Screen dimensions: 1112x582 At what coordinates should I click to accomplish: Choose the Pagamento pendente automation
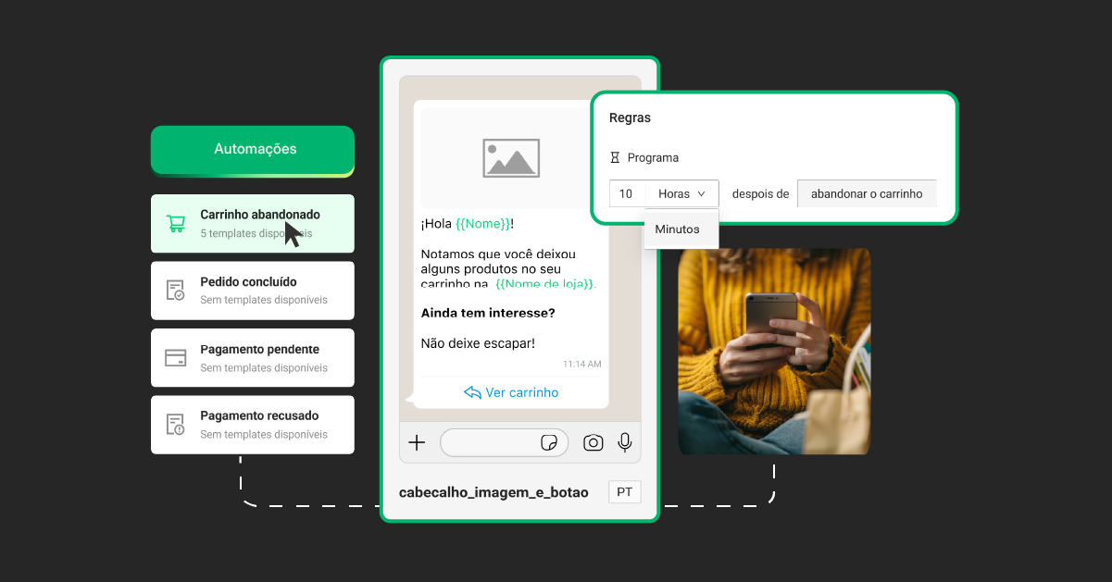tap(252, 357)
